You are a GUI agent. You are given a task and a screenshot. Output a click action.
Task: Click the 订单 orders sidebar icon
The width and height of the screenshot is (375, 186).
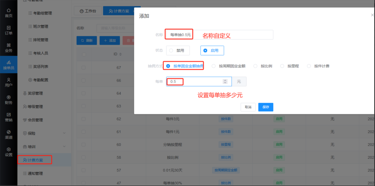point(9,30)
